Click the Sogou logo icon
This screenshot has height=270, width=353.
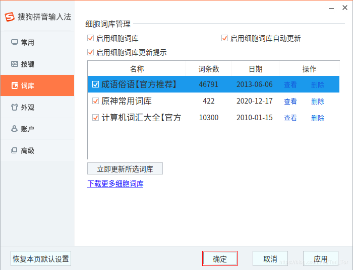10,17
